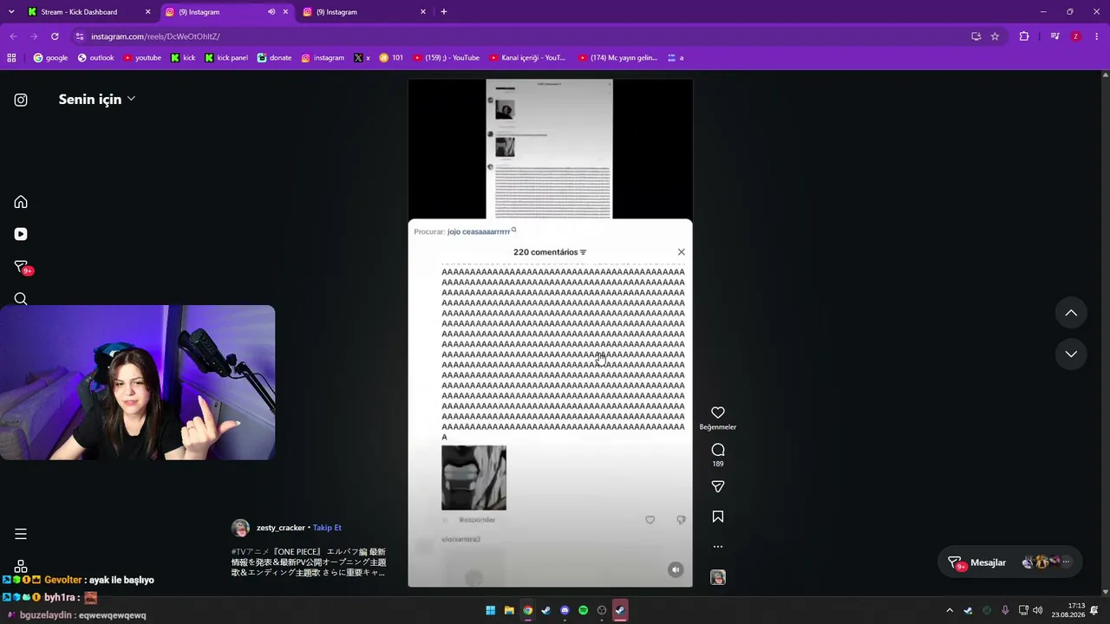Open Discord from the taskbar
The image size is (1110, 624).
click(x=565, y=610)
